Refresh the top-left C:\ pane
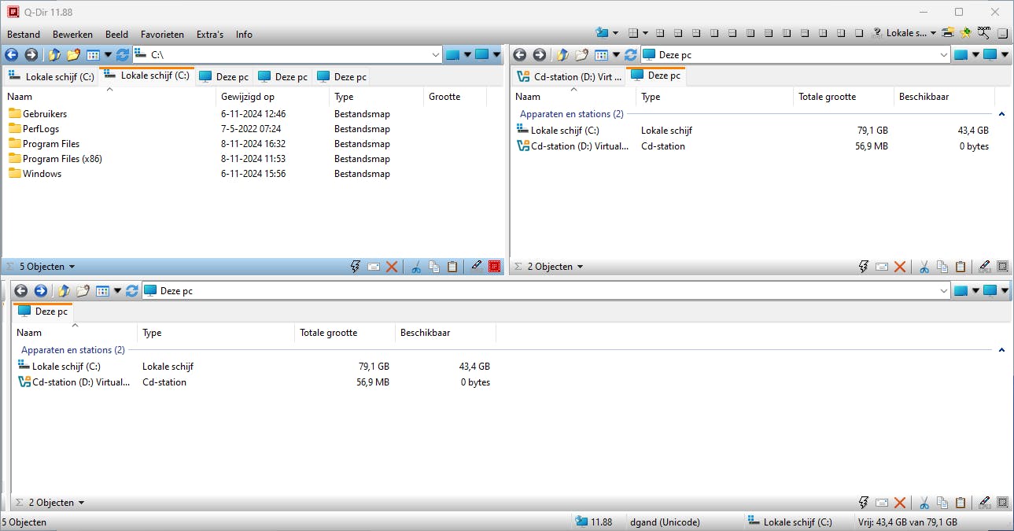This screenshot has height=531, width=1014. (x=123, y=54)
